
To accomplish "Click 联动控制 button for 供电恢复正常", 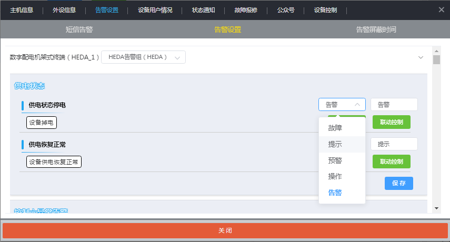I will [x=391, y=161].
